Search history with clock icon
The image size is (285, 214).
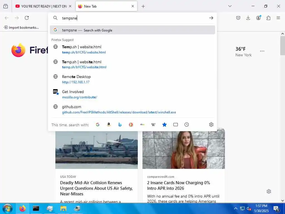click(186, 125)
